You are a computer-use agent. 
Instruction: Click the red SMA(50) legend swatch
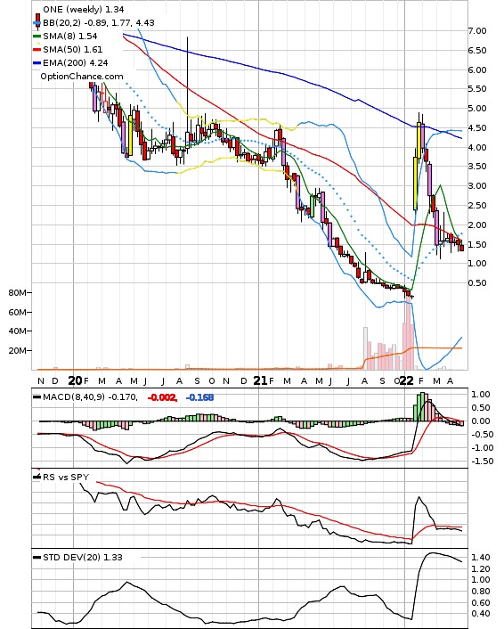point(37,49)
